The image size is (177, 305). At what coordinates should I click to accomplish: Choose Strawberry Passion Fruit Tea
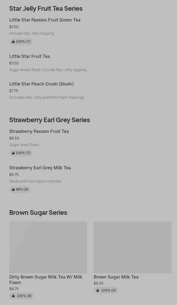[x=39, y=131]
